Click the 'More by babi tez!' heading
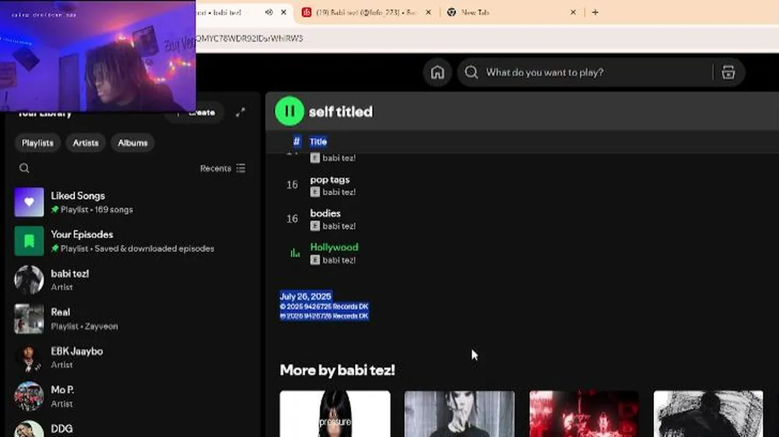The height and width of the screenshot is (437, 779). 337,370
